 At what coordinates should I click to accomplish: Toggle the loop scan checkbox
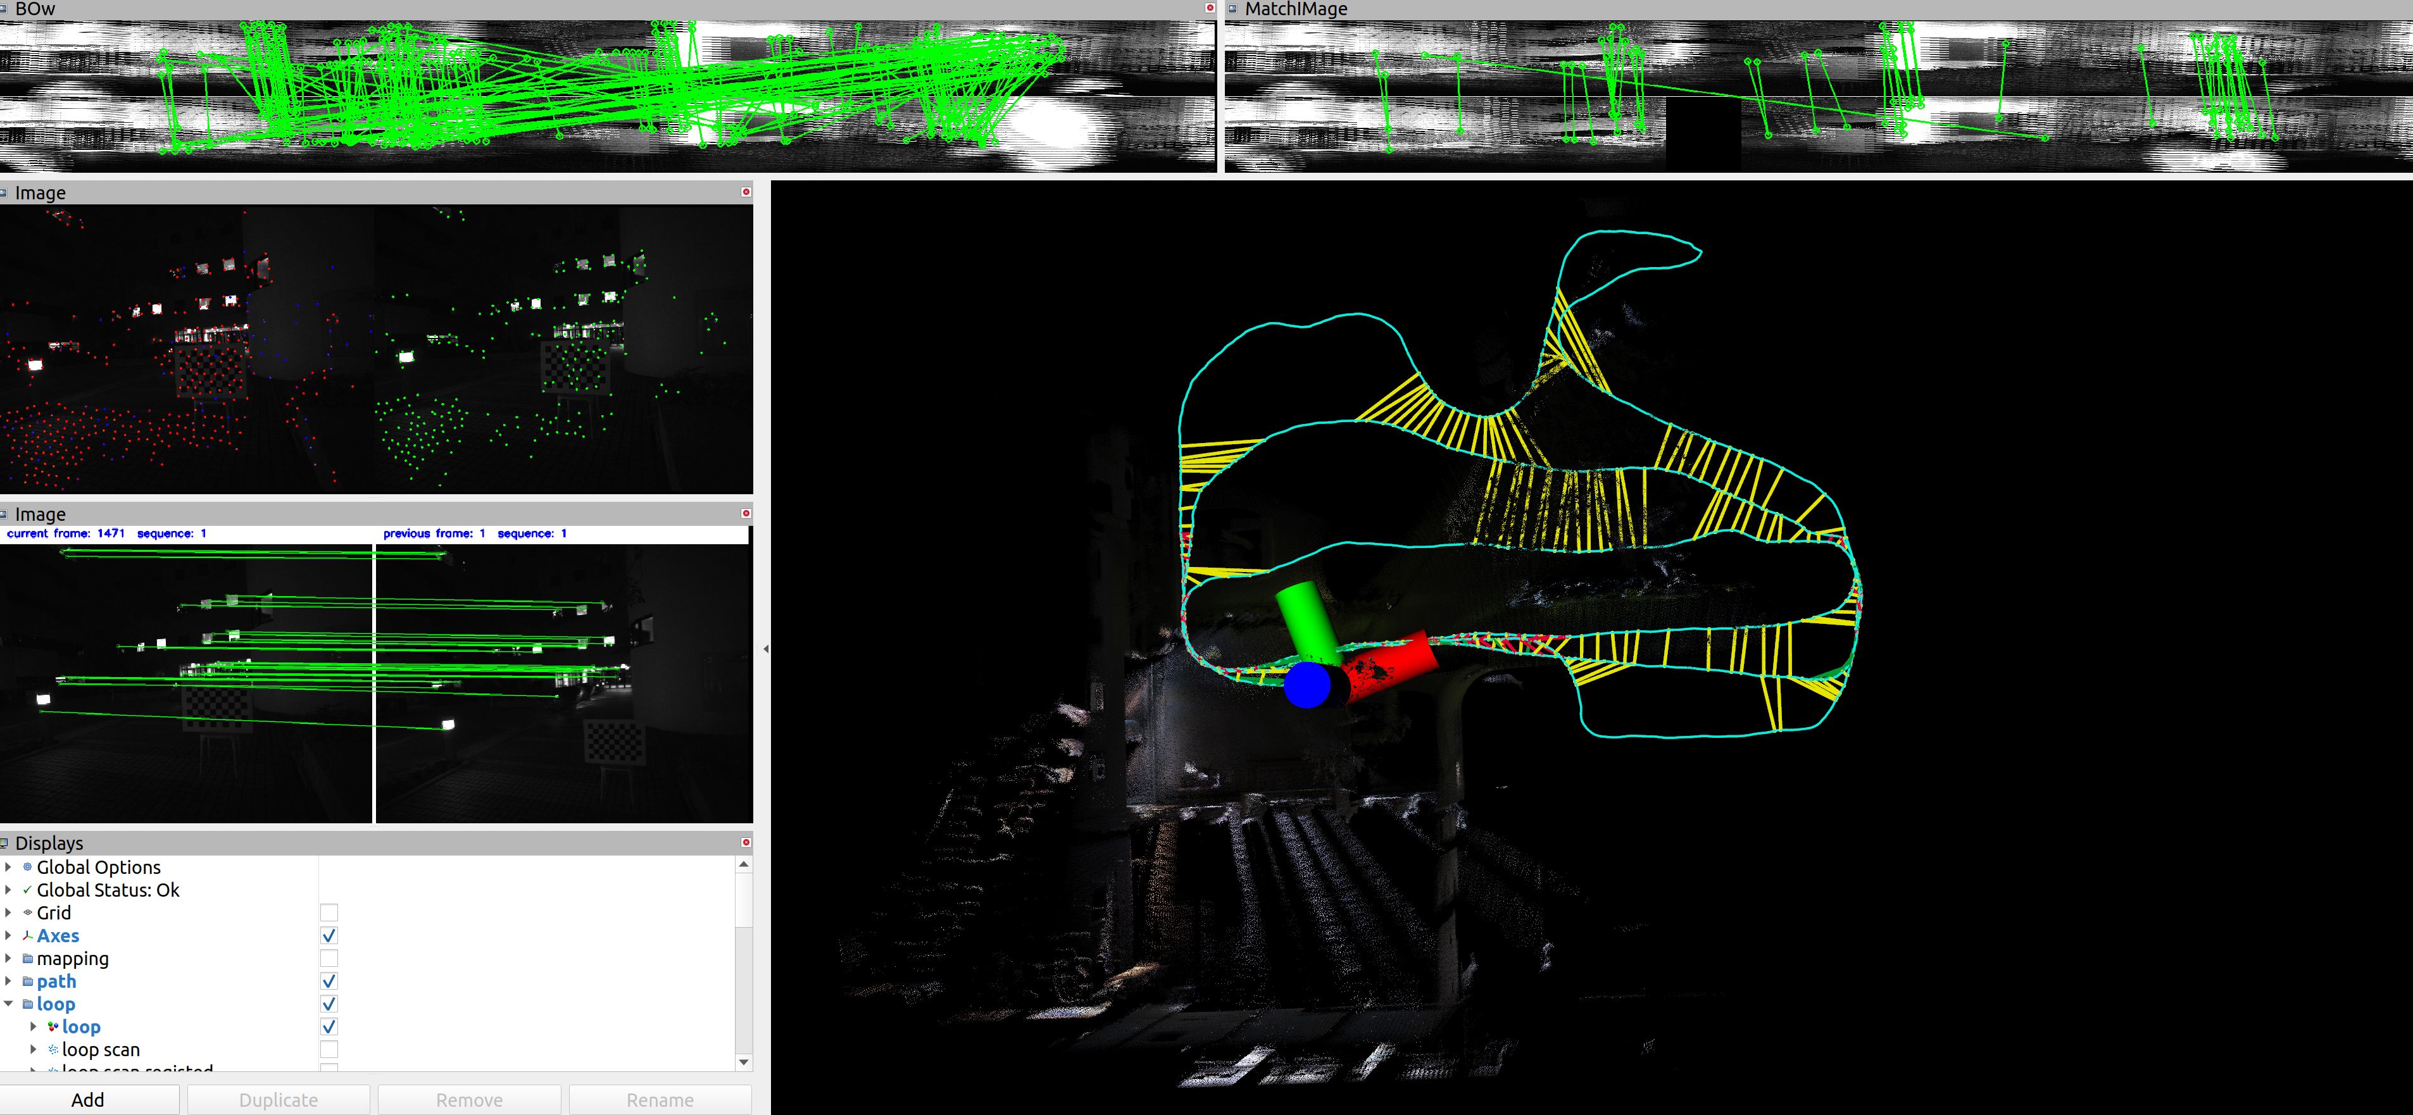(329, 1049)
